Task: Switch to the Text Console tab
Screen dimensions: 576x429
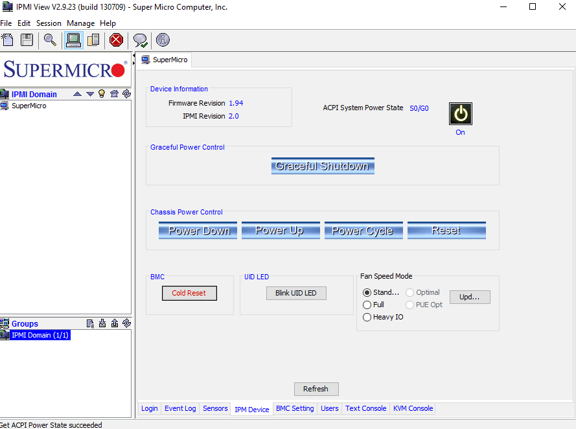Action: pos(366,408)
